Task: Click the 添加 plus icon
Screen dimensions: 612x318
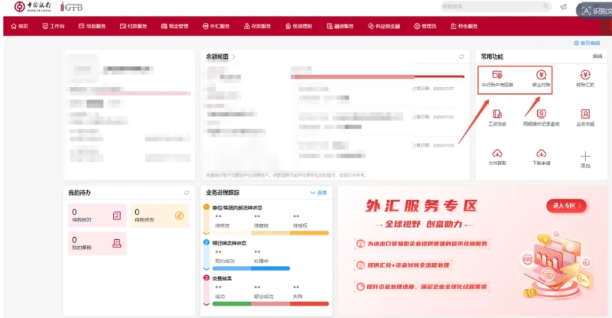Action: [585, 157]
